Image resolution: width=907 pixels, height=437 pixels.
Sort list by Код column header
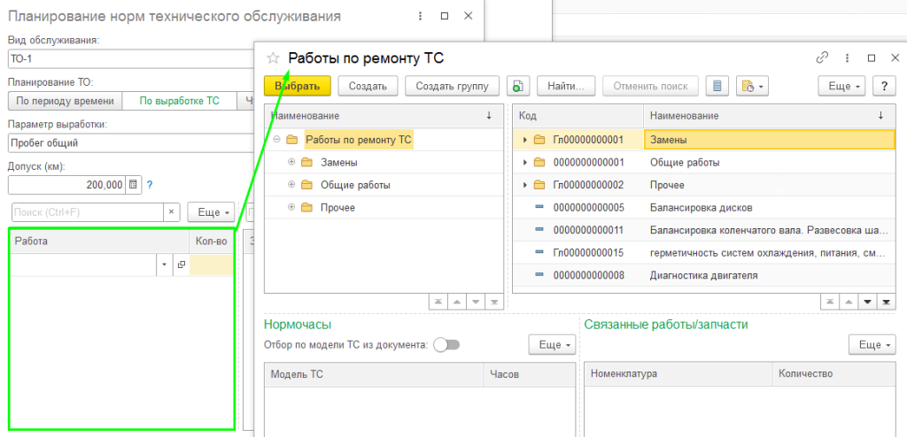pyautogui.click(x=578, y=116)
